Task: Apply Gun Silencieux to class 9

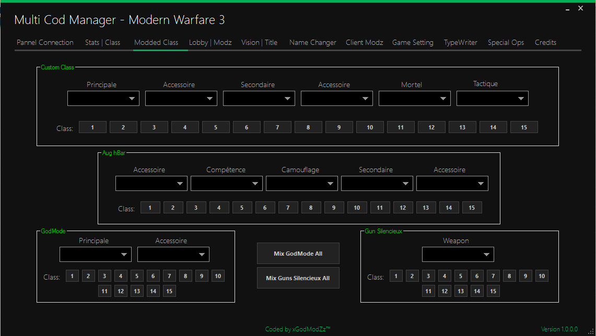Action: tap(525, 276)
